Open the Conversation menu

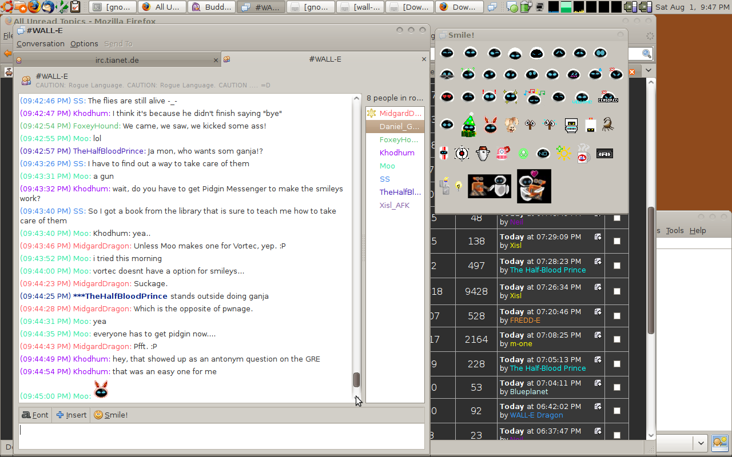click(x=40, y=44)
